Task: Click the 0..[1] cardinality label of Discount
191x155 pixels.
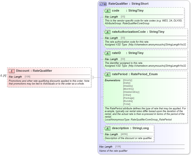Action: point(3,76)
